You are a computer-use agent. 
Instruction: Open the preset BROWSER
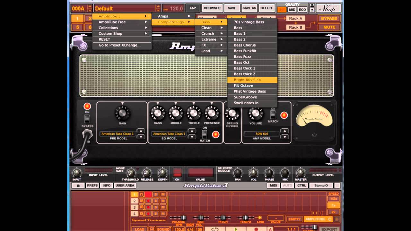(212, 8)
